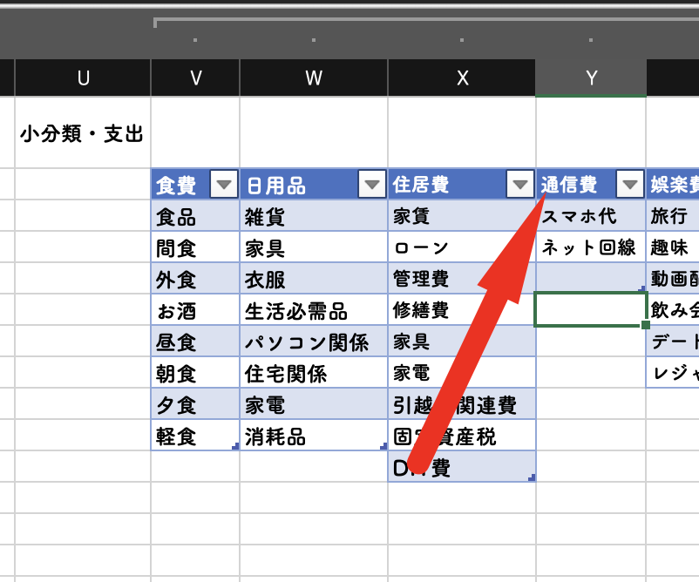The image size is (699, 582).
Task: Click table resize handle at 消耗品 cell corner
Action: click(x=383, y=447)
